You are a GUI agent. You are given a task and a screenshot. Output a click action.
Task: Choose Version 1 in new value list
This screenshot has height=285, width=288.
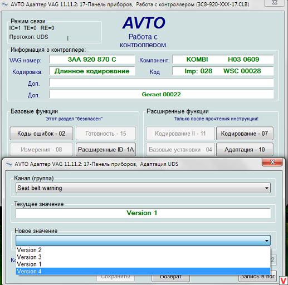(x=143, y=264)
